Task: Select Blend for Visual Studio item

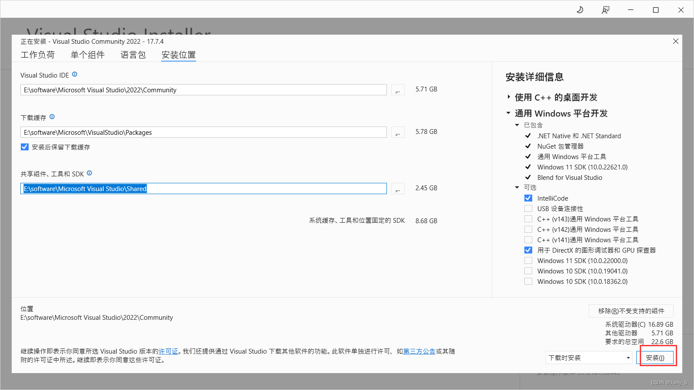Action: pos(570,177)
